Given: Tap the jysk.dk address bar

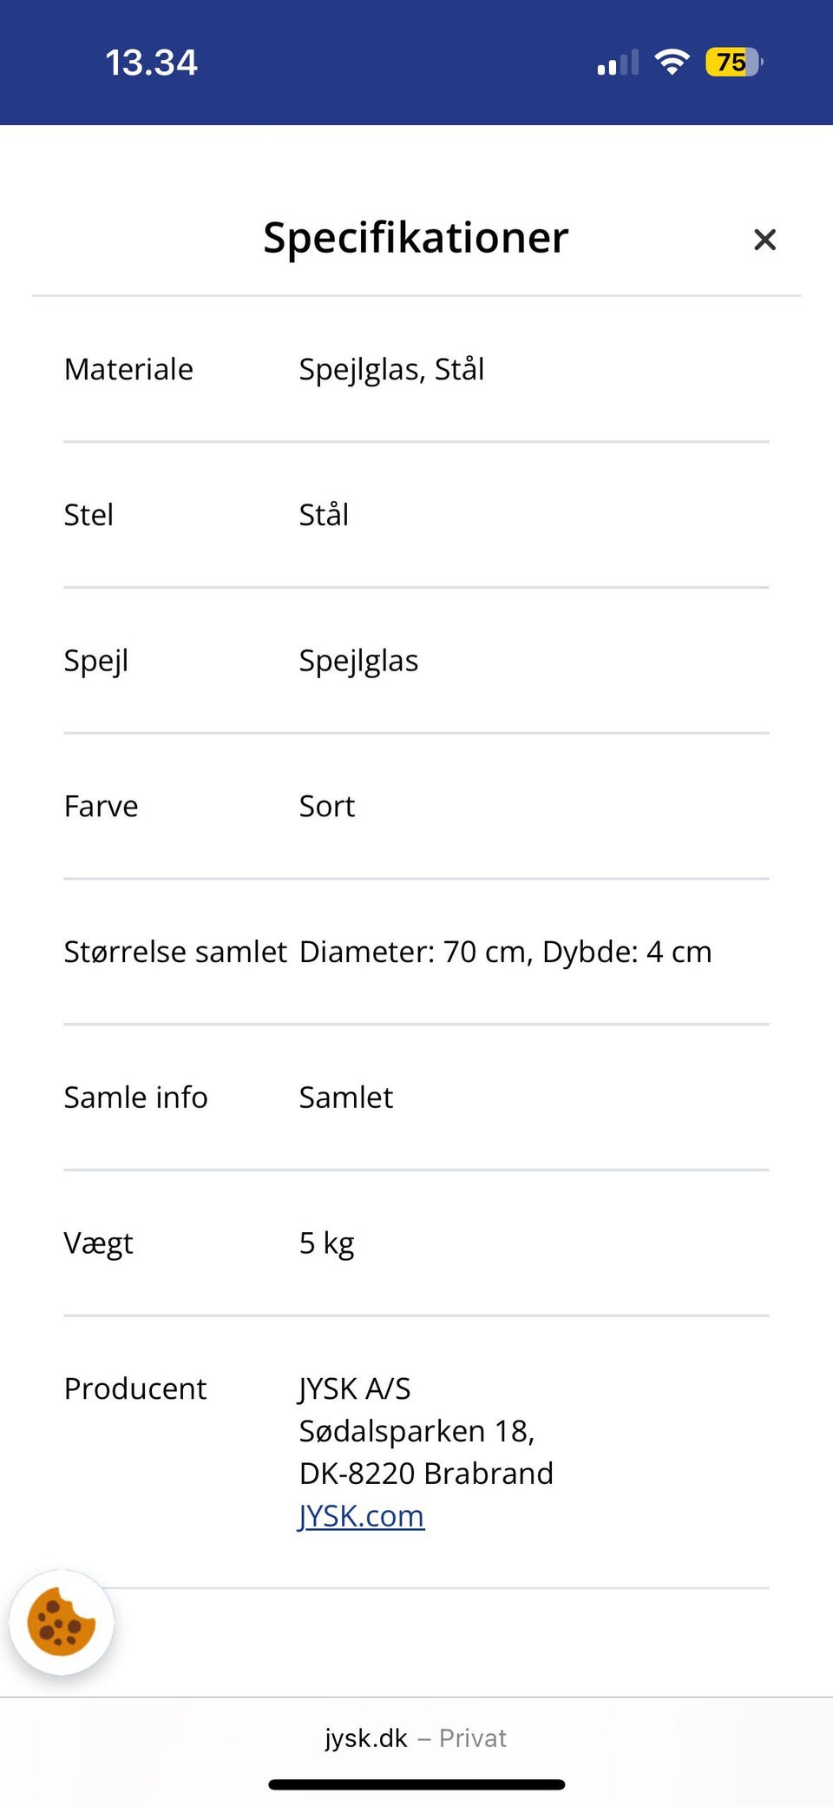Looking at the screenshot, I should 366,1738.
